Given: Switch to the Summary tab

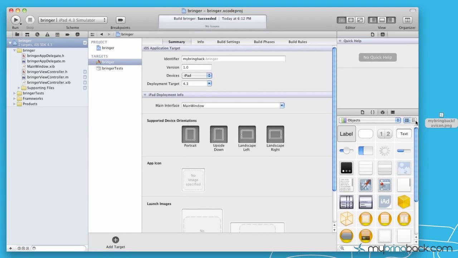Looking at the screenshot, I should 177,42.
